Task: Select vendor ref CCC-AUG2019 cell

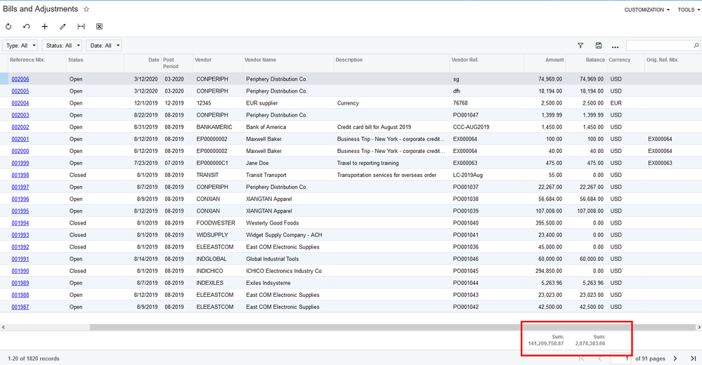Action: [471, 127]
